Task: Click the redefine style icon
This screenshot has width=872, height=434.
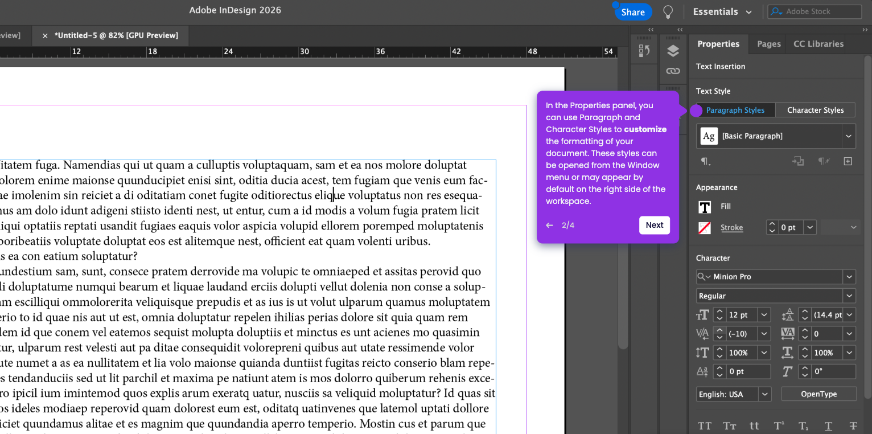Action: click(x=798, y=161)
